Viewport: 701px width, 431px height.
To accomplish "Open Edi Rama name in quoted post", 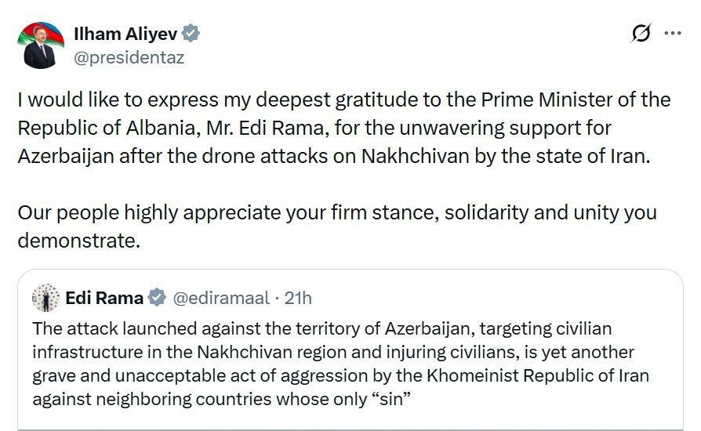I will [104, 298].
